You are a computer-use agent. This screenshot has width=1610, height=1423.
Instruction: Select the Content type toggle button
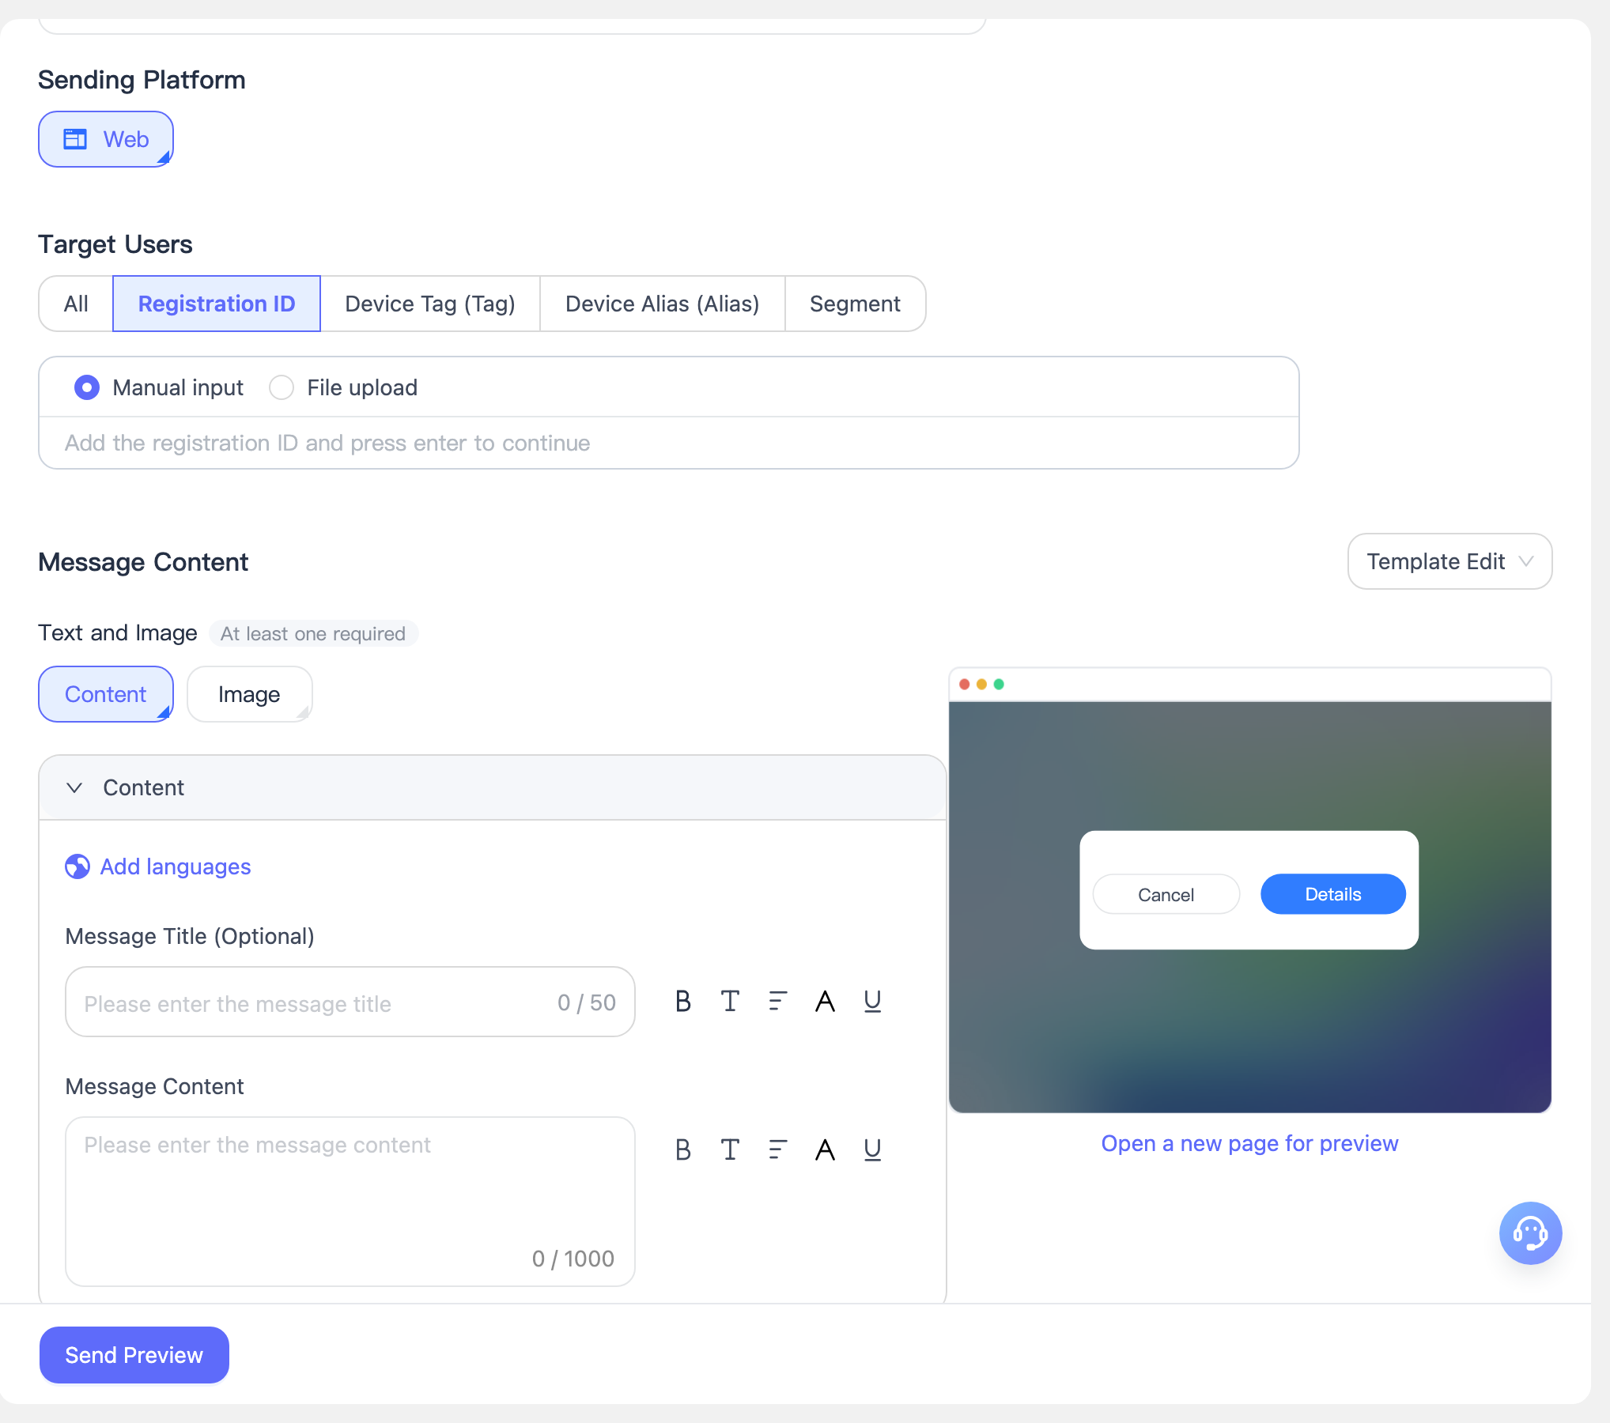(106, 694)
